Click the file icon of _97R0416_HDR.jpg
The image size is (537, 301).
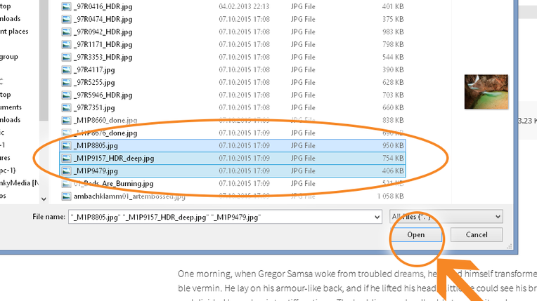(x=66, y=7)
